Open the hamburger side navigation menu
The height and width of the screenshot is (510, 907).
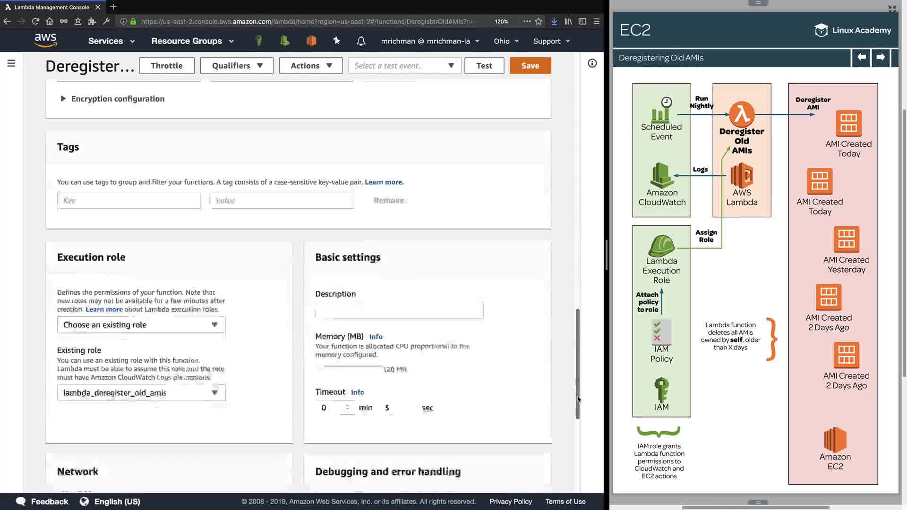pos(11,63)
